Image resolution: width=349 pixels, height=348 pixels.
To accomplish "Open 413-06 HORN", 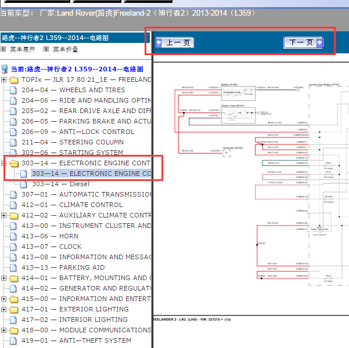I will [50, 237].
